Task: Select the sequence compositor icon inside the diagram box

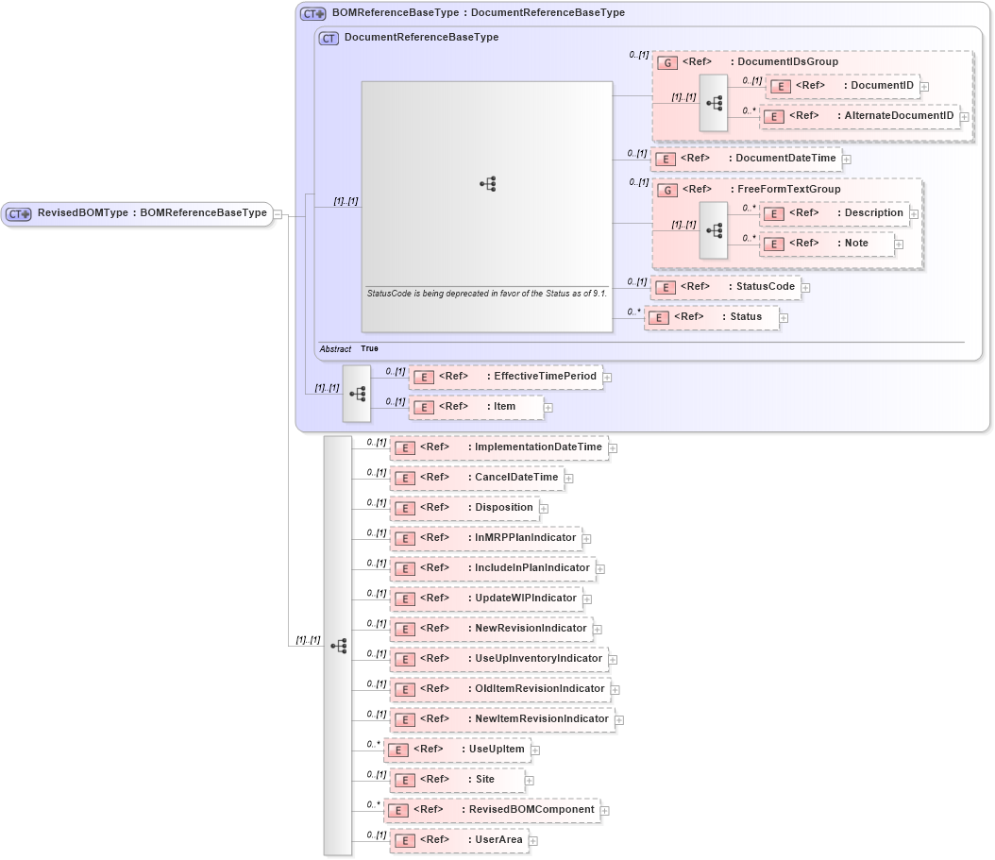Action: click(487, 184)
